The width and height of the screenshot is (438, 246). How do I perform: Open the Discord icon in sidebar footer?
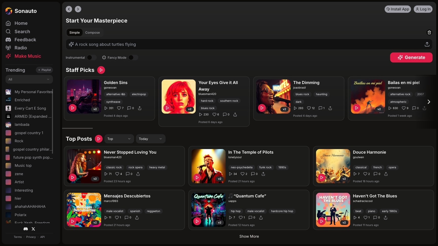pyautogui.click(x=26, y=229)
